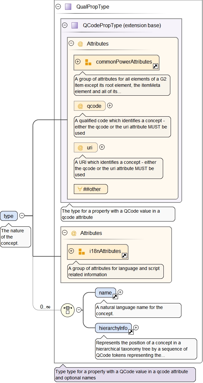
Task: Expand the i18nAttributes group
Action: tap(71, 251)
